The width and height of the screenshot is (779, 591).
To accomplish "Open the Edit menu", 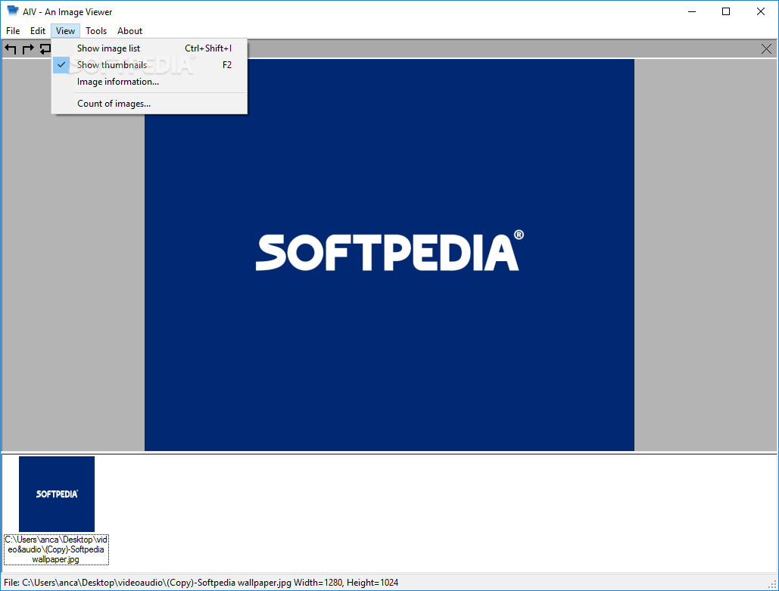I will (38, 31).
